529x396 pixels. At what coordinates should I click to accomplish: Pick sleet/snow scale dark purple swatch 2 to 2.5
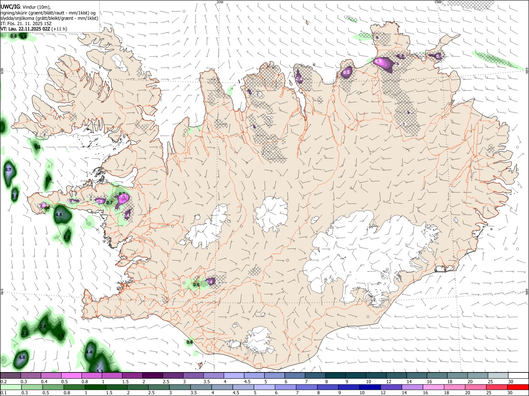pyautogui.click(x=152, y=375)
